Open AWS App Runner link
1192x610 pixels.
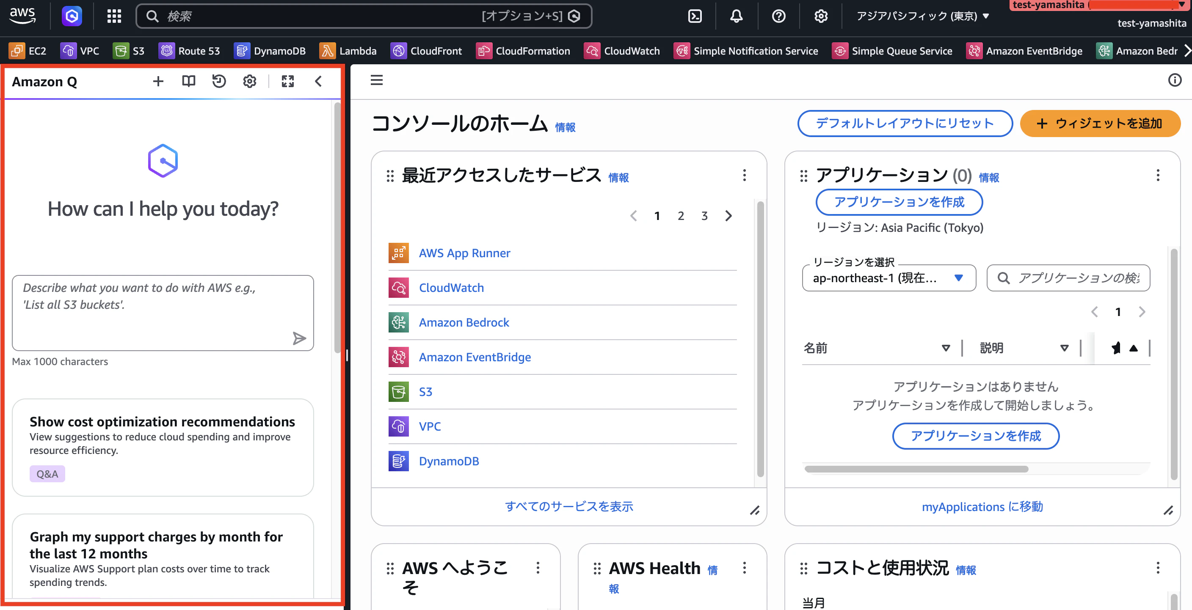click(464, 253)
